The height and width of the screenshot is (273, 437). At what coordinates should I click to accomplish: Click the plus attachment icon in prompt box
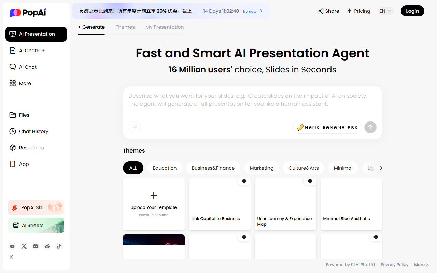coord(135,127)
